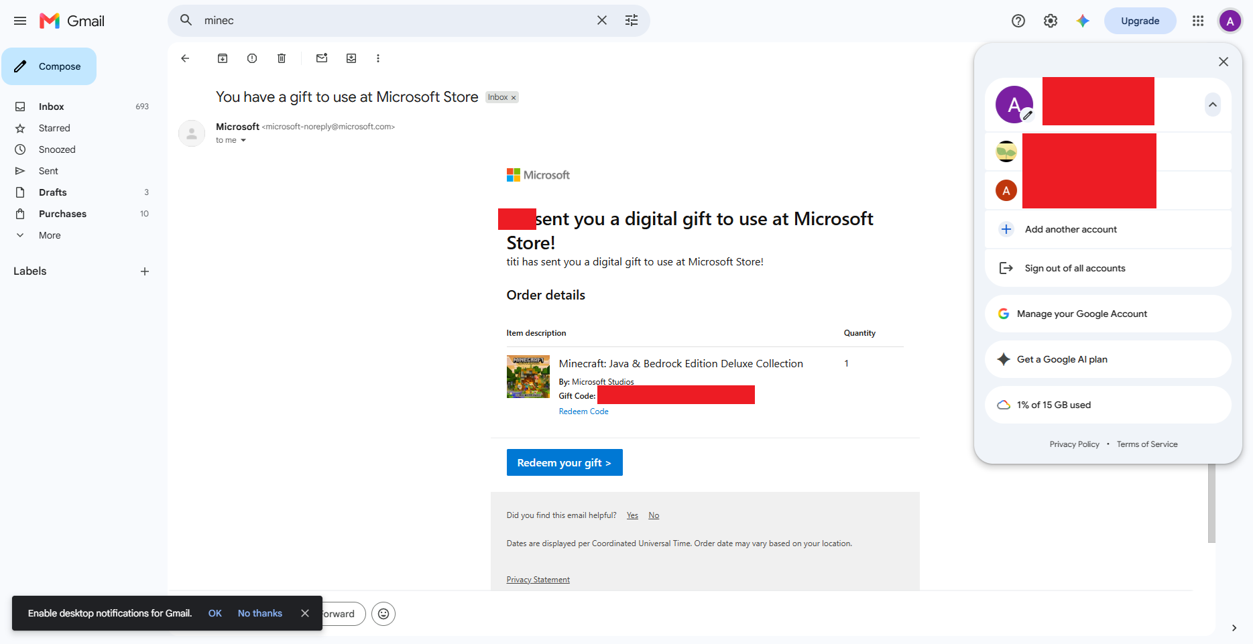Click the Gmail logo
This screenshot has width=1253, height=644.
click(x=72, y=21)
